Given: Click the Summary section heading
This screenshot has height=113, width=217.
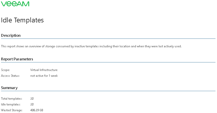Looking at the screenshot, I should pyautogui.click(x=9, y=88).
